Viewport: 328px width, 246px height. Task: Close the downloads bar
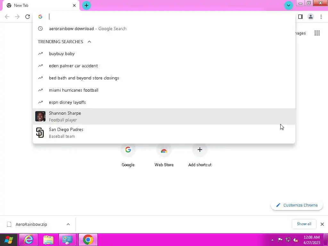click(x=322, y=224)
